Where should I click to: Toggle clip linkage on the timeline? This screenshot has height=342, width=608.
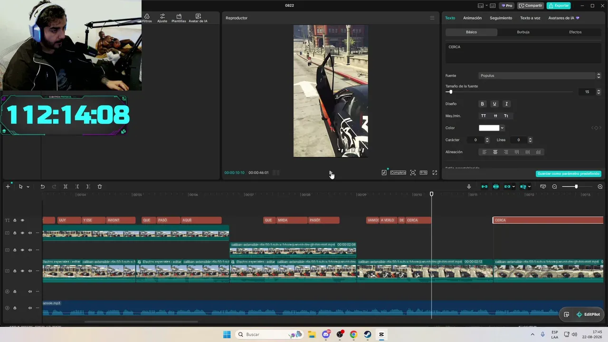pyautogui.click(x=507, y=187)
